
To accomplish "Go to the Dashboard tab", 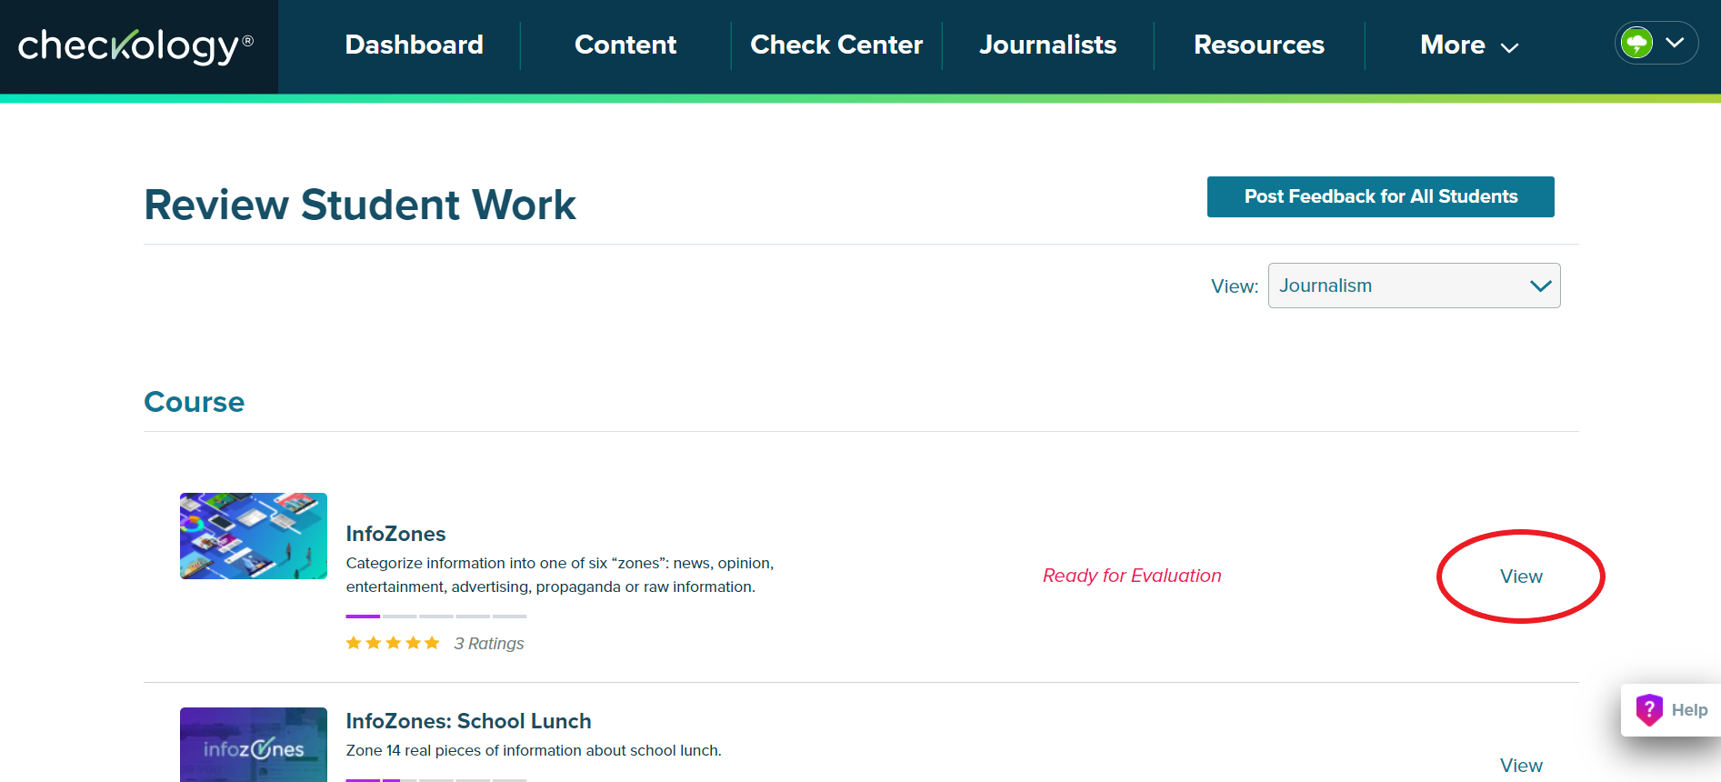I will pos(414,45).
